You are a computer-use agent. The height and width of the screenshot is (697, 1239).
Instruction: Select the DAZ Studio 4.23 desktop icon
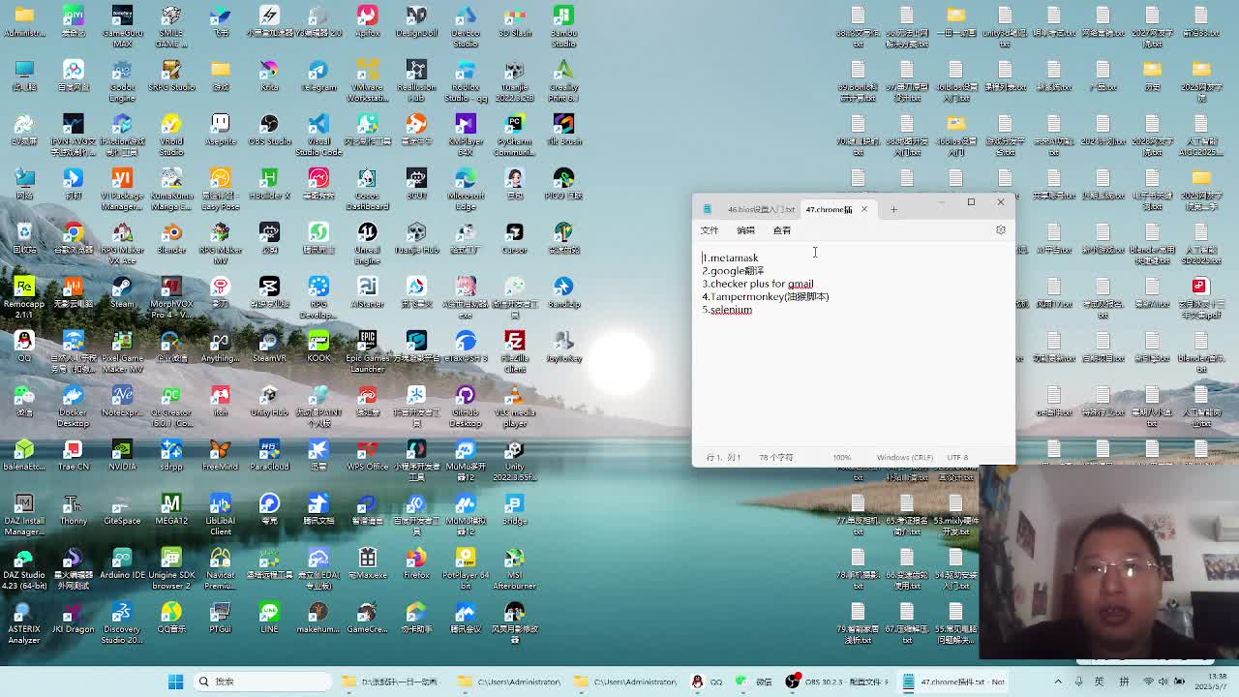[x=24, y=568]
